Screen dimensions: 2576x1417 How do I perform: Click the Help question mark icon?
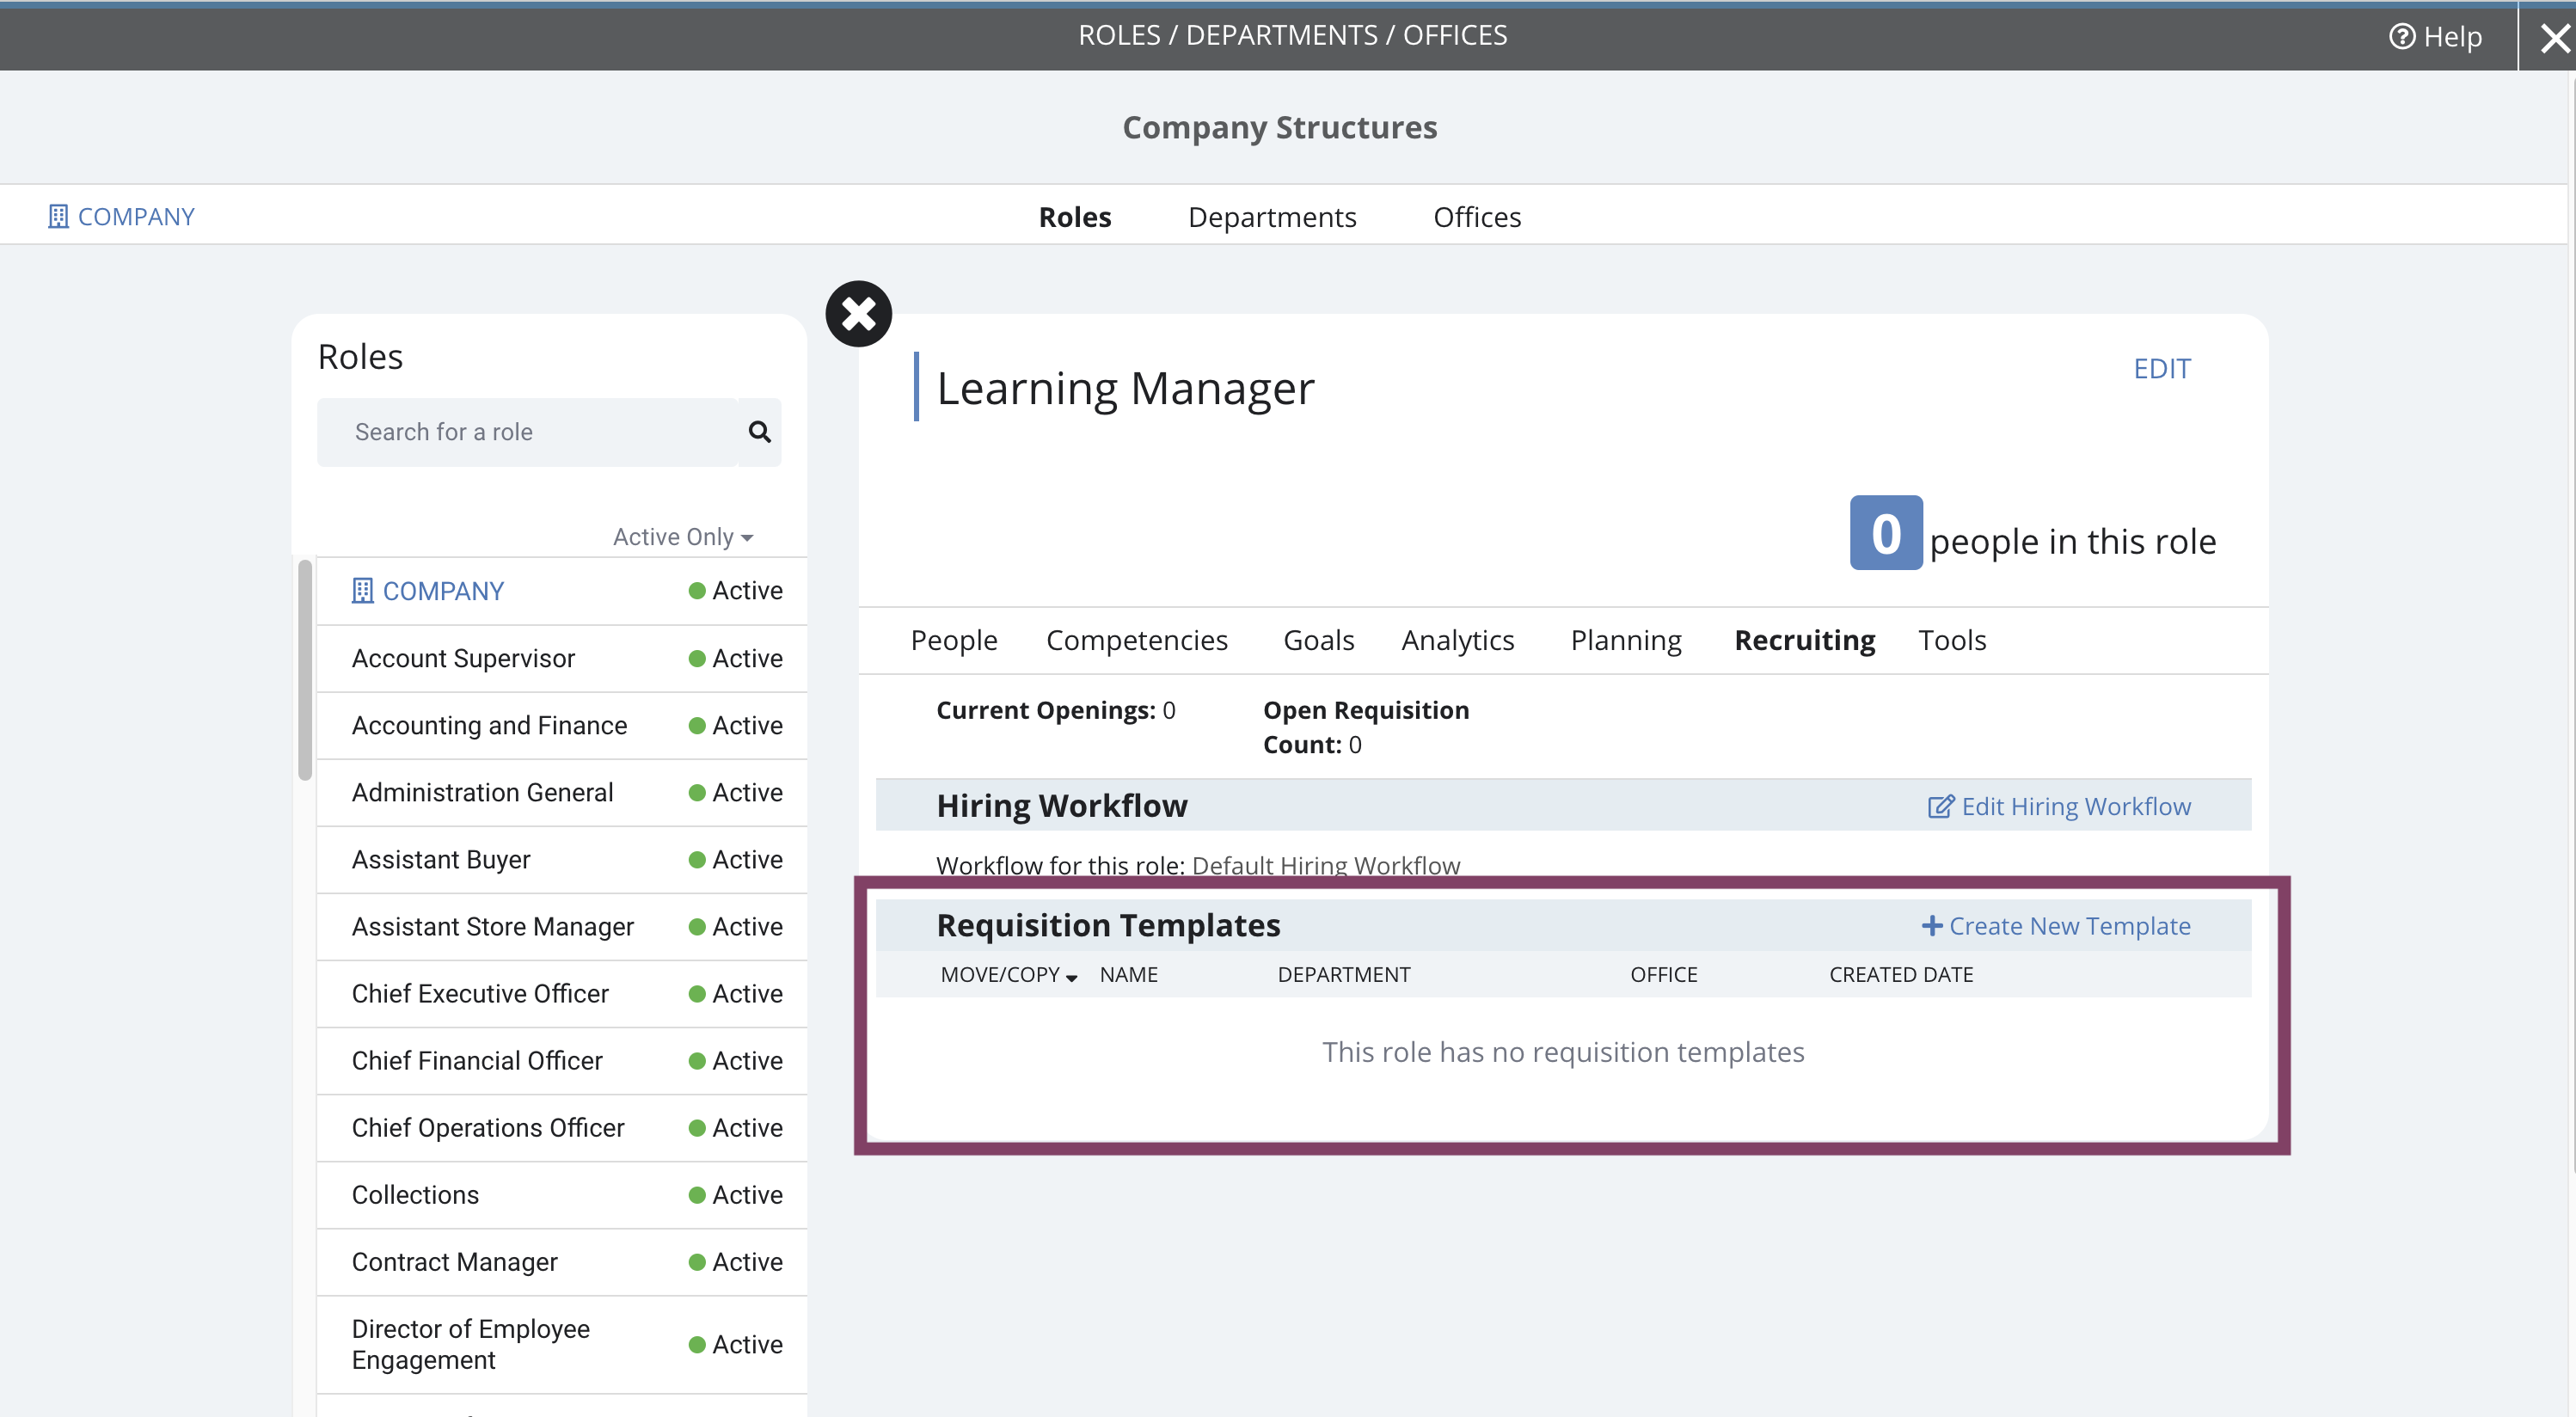[x=2401, y=37]
